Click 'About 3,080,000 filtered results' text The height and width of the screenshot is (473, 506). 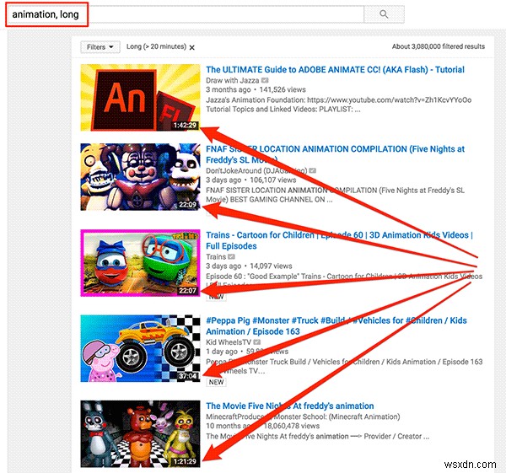point(439,46)
